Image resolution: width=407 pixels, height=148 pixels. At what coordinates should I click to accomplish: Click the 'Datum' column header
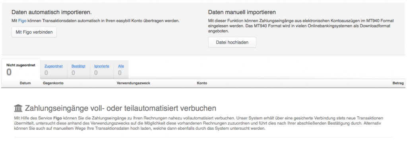coord(25,83)
